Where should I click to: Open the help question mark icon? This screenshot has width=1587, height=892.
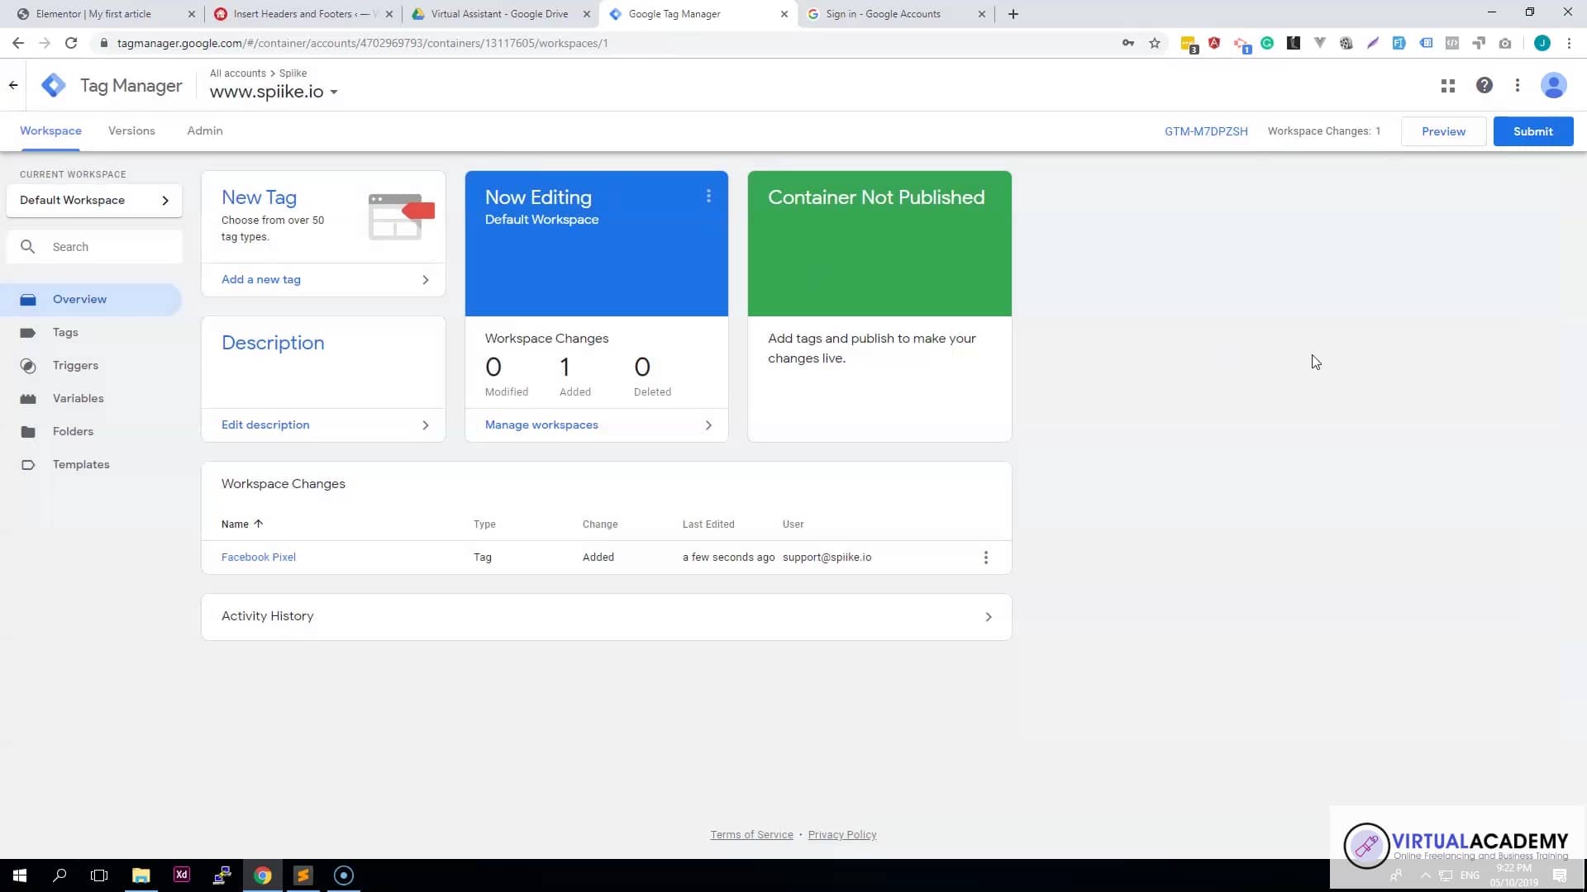(x=1485, y=85)
